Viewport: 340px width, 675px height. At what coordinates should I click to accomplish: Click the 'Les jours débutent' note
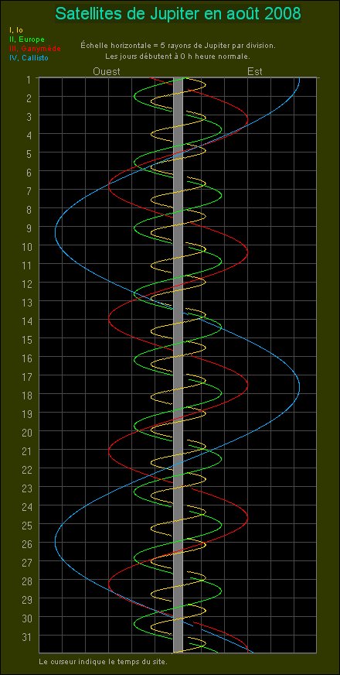[178, 57]
